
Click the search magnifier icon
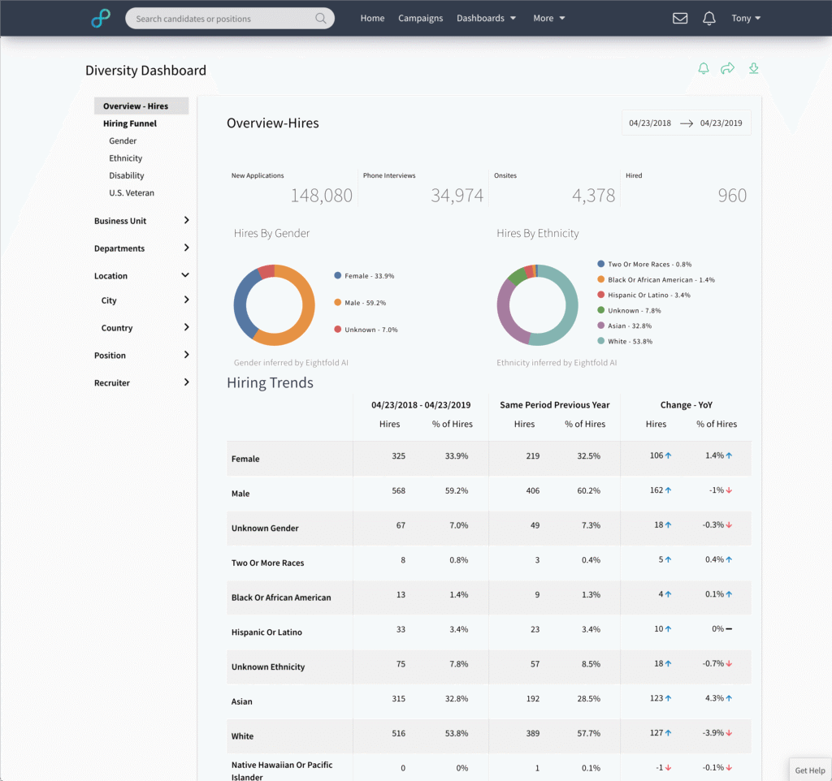click(x=321, y=18)
